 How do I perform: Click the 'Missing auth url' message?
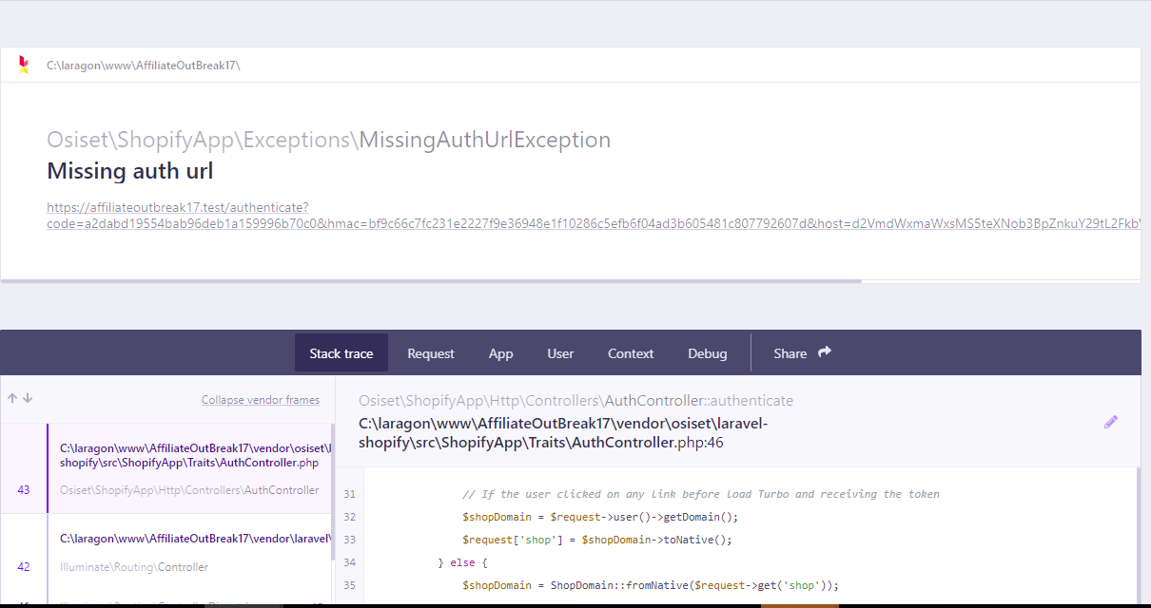tap(129, 171)
